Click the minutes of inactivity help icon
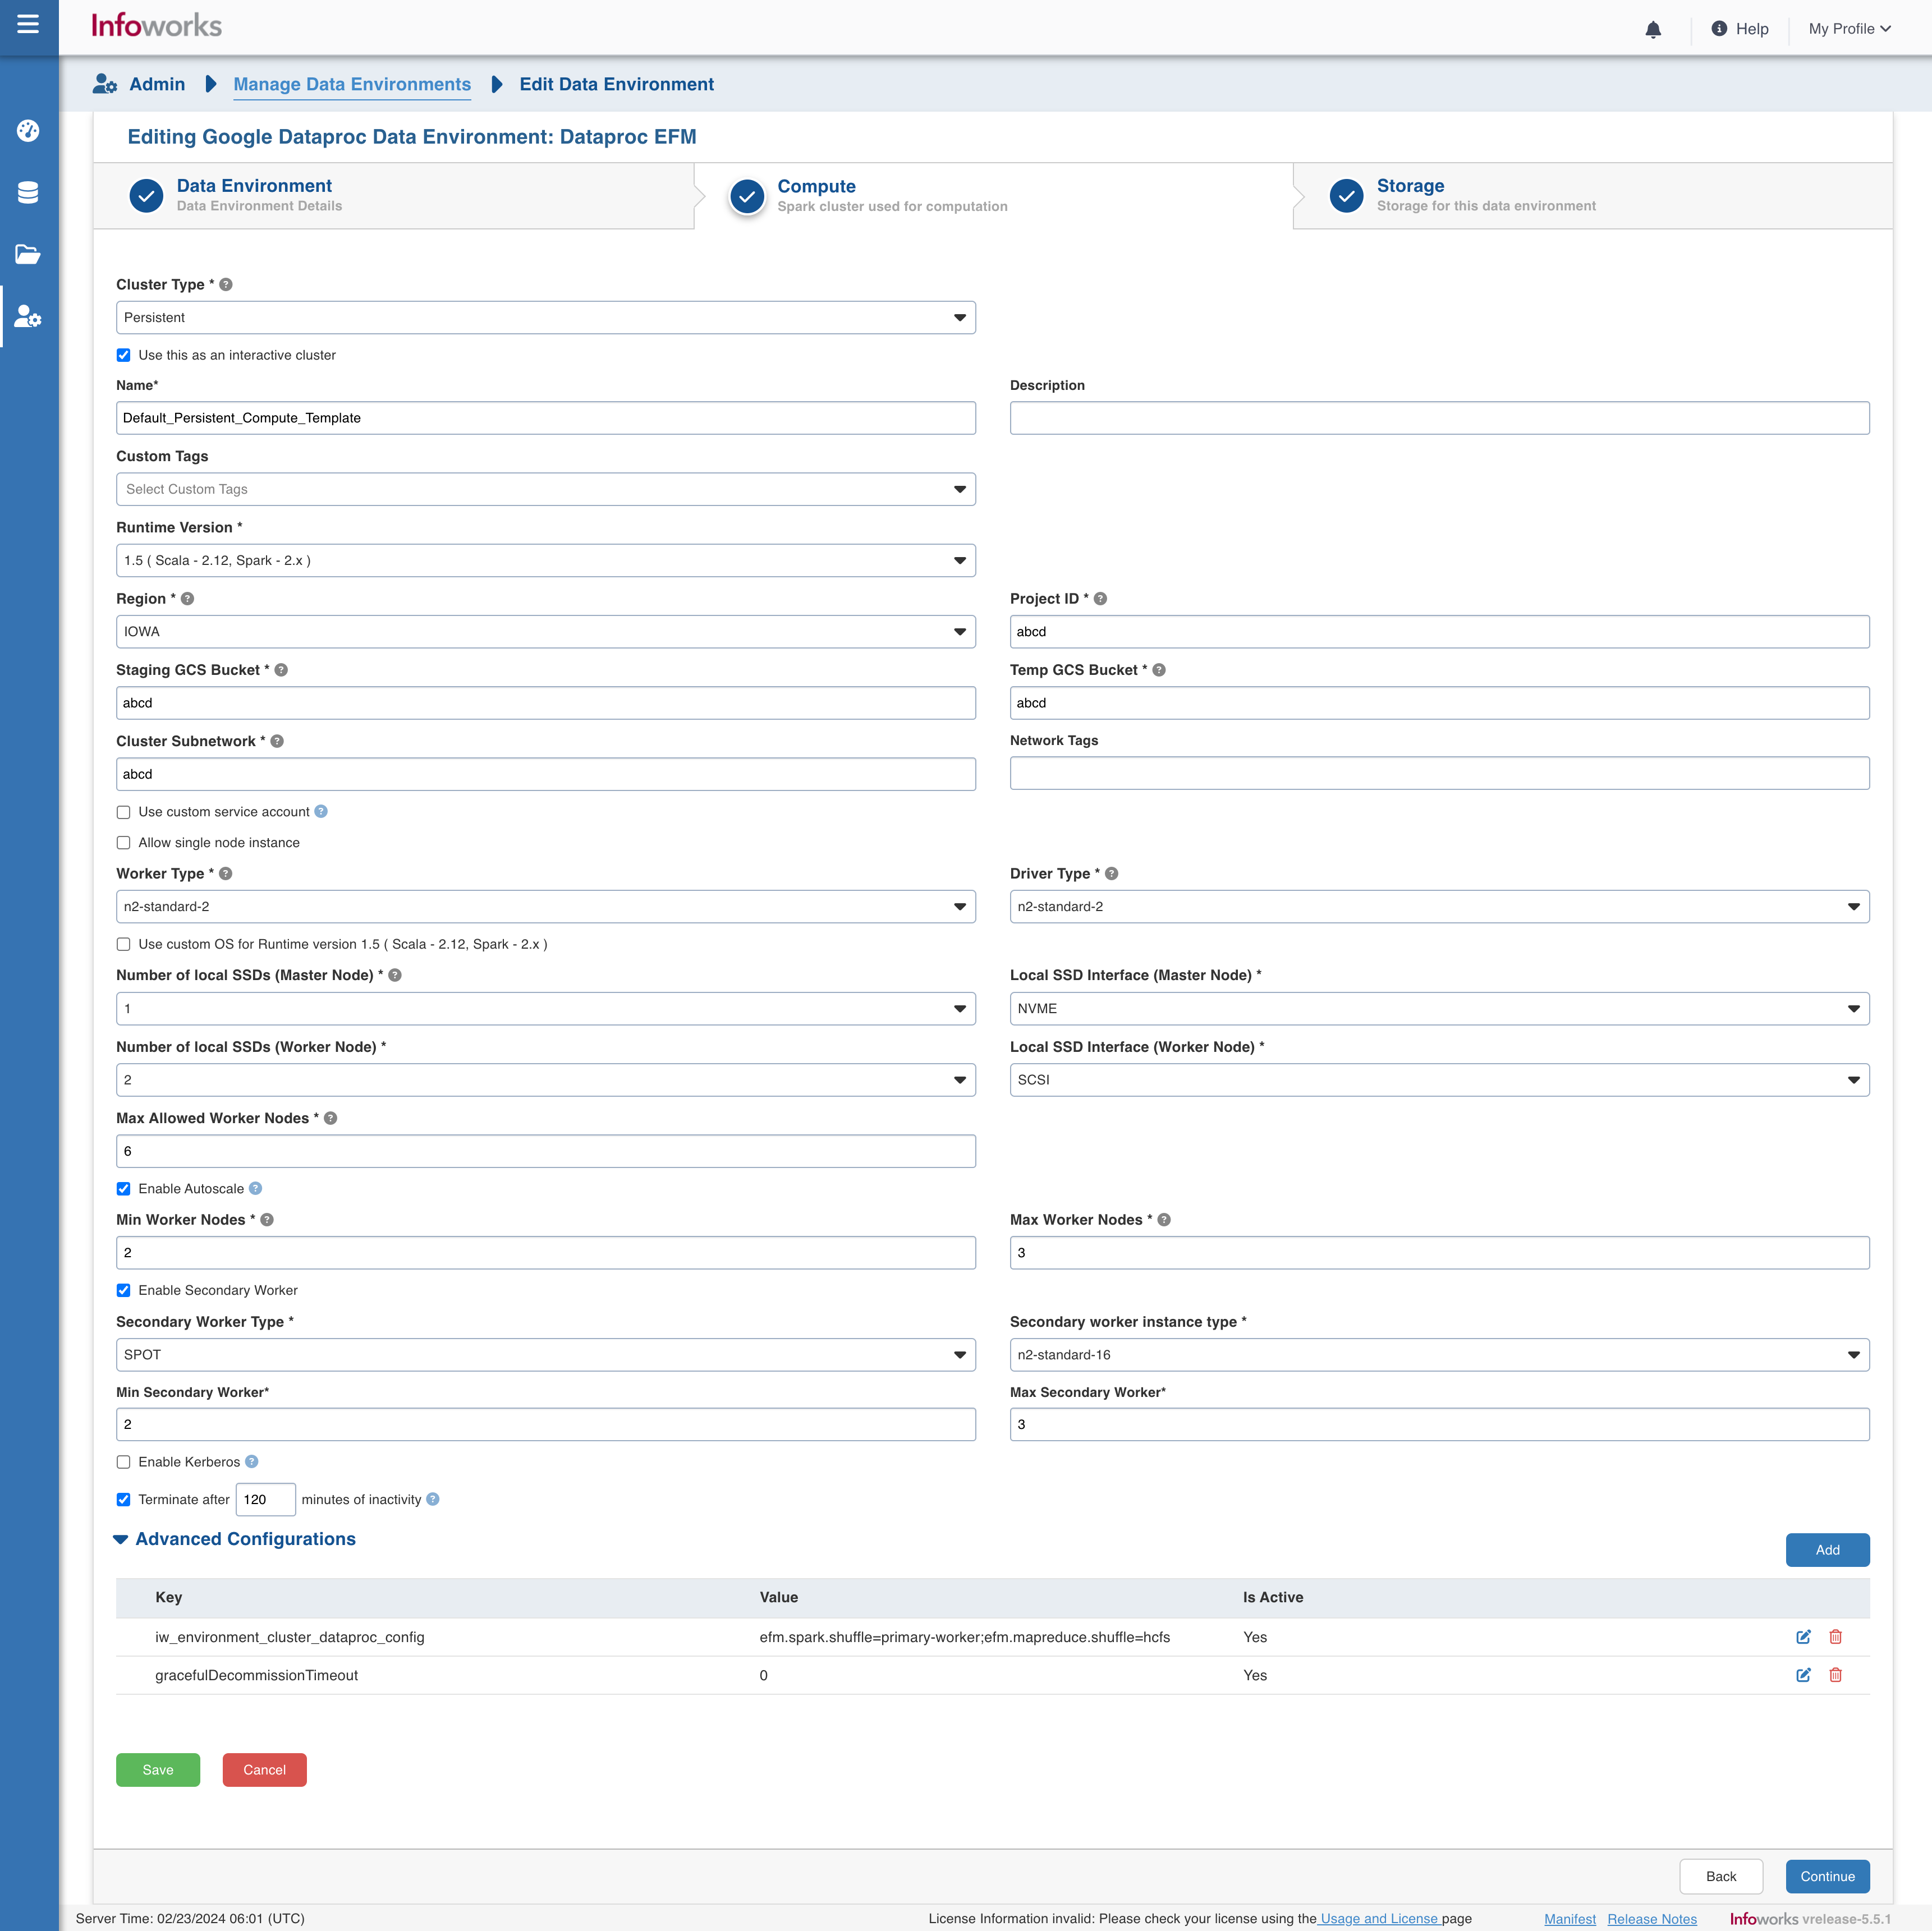Screen dimensions: 1932x1931 pyautogui.click(x=433, y=1500)
